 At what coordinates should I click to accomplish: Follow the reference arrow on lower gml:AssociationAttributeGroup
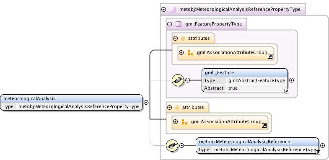click(x=264, y=125)
